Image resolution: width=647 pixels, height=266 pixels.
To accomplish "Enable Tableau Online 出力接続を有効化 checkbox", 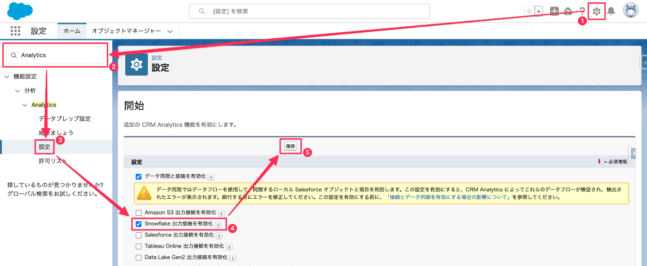I will pyautogui.click(x=139, y=247).
